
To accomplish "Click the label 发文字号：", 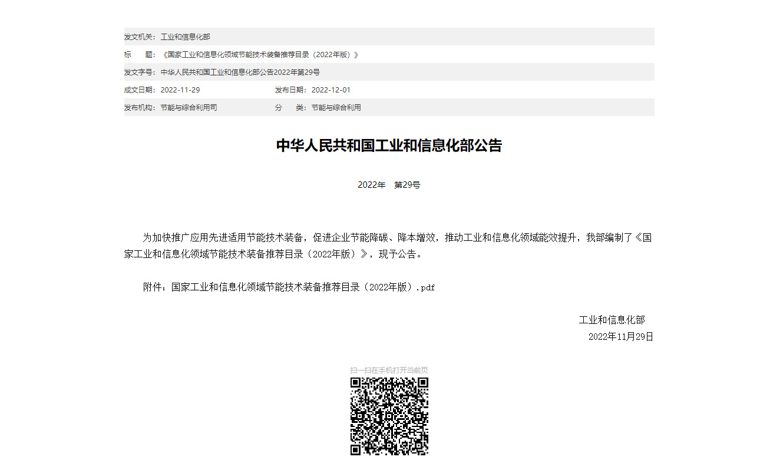I will [140, 72].
